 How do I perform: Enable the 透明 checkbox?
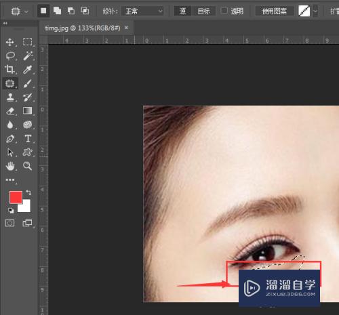click(x=224, y=10)
